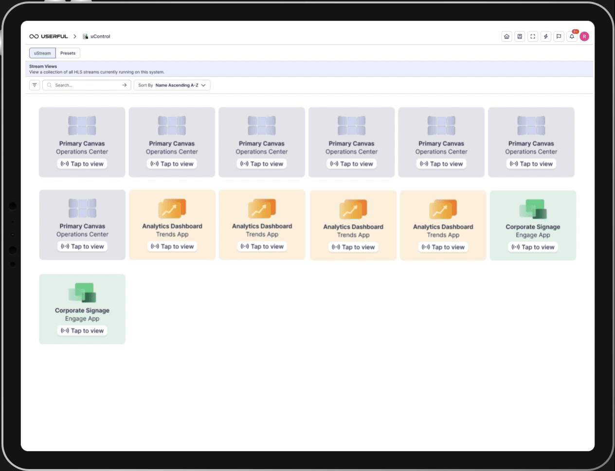Tap to view an Analytics Dashboard Trends App
Image resolution: width=615 pixels, height=471 pixels.
[x=172, y=247]
